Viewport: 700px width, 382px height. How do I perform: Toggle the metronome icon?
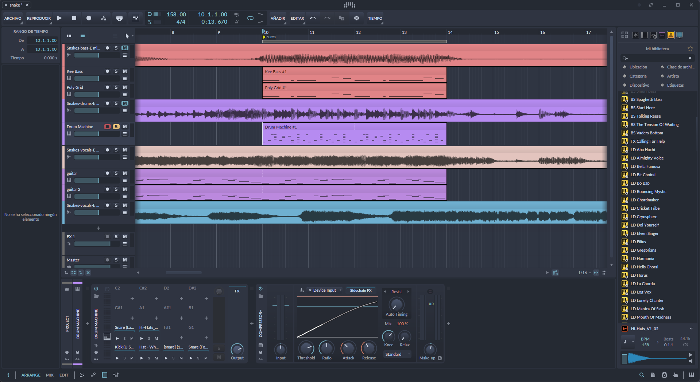click(237, 21)
